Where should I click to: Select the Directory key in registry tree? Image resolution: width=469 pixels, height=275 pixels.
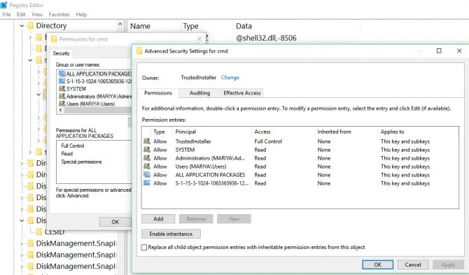[x=51, y=26]
